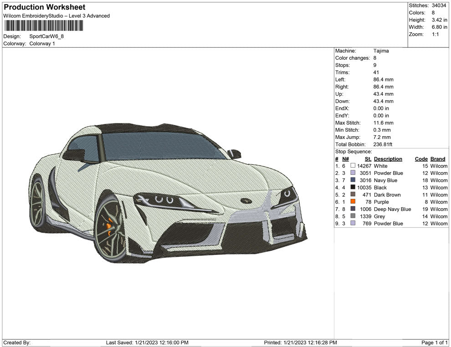The image size is (451, 347).
Task: Click the Black thread color swatch
Action: 353,188
